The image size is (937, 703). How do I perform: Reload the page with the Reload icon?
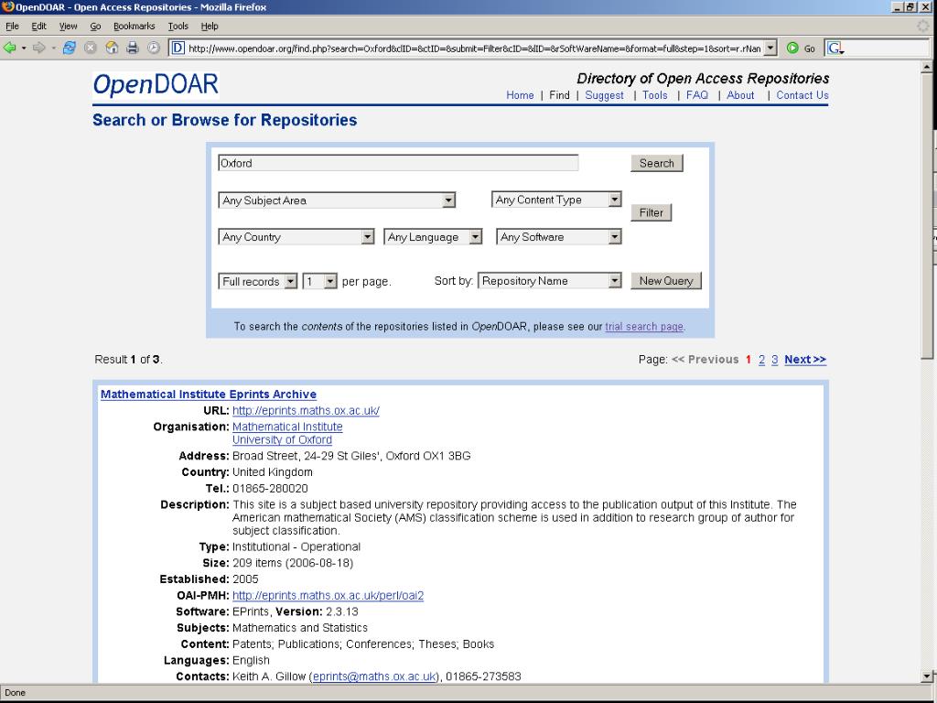click(x=70, y=48)
